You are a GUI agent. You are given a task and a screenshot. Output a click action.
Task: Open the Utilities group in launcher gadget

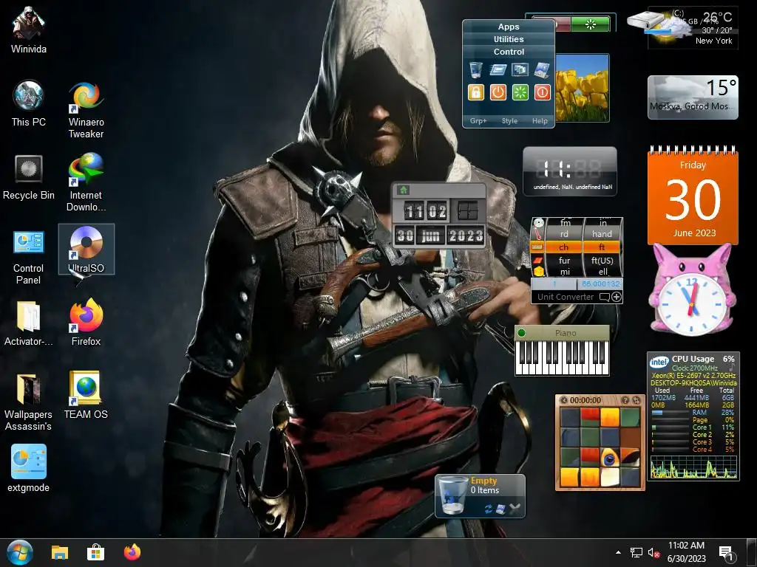tap(509, 40)
